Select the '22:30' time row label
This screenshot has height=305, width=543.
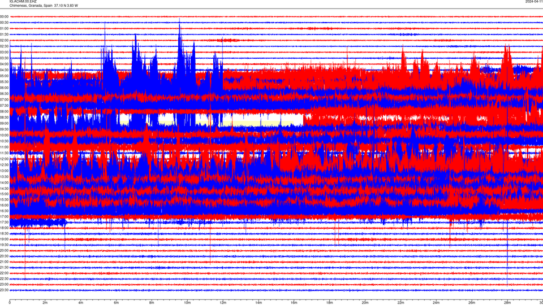coord(4,278)
